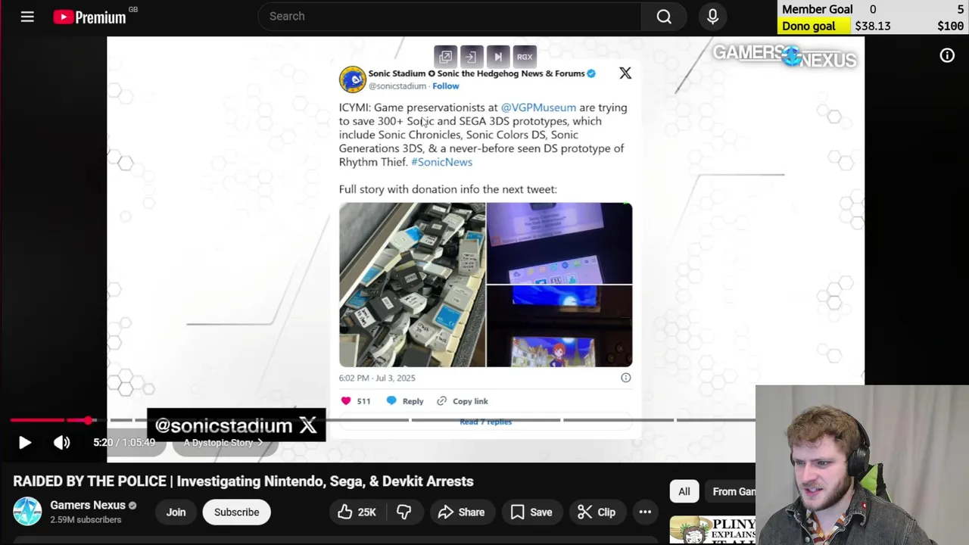
Task: Open Sonic Stadium profile avatar
Action: 352,79
